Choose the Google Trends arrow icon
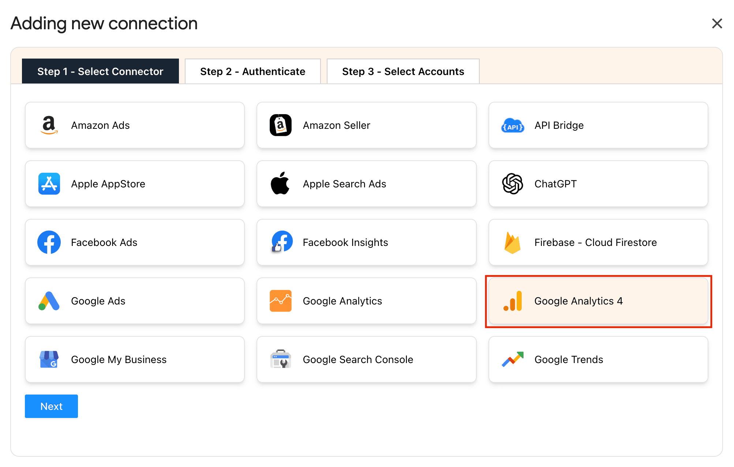Viewport: 734px width, 467px height. coord(512,359)
